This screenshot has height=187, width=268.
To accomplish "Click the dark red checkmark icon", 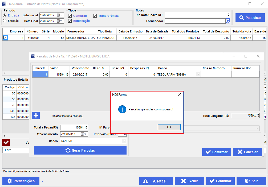I will point(6,143).
